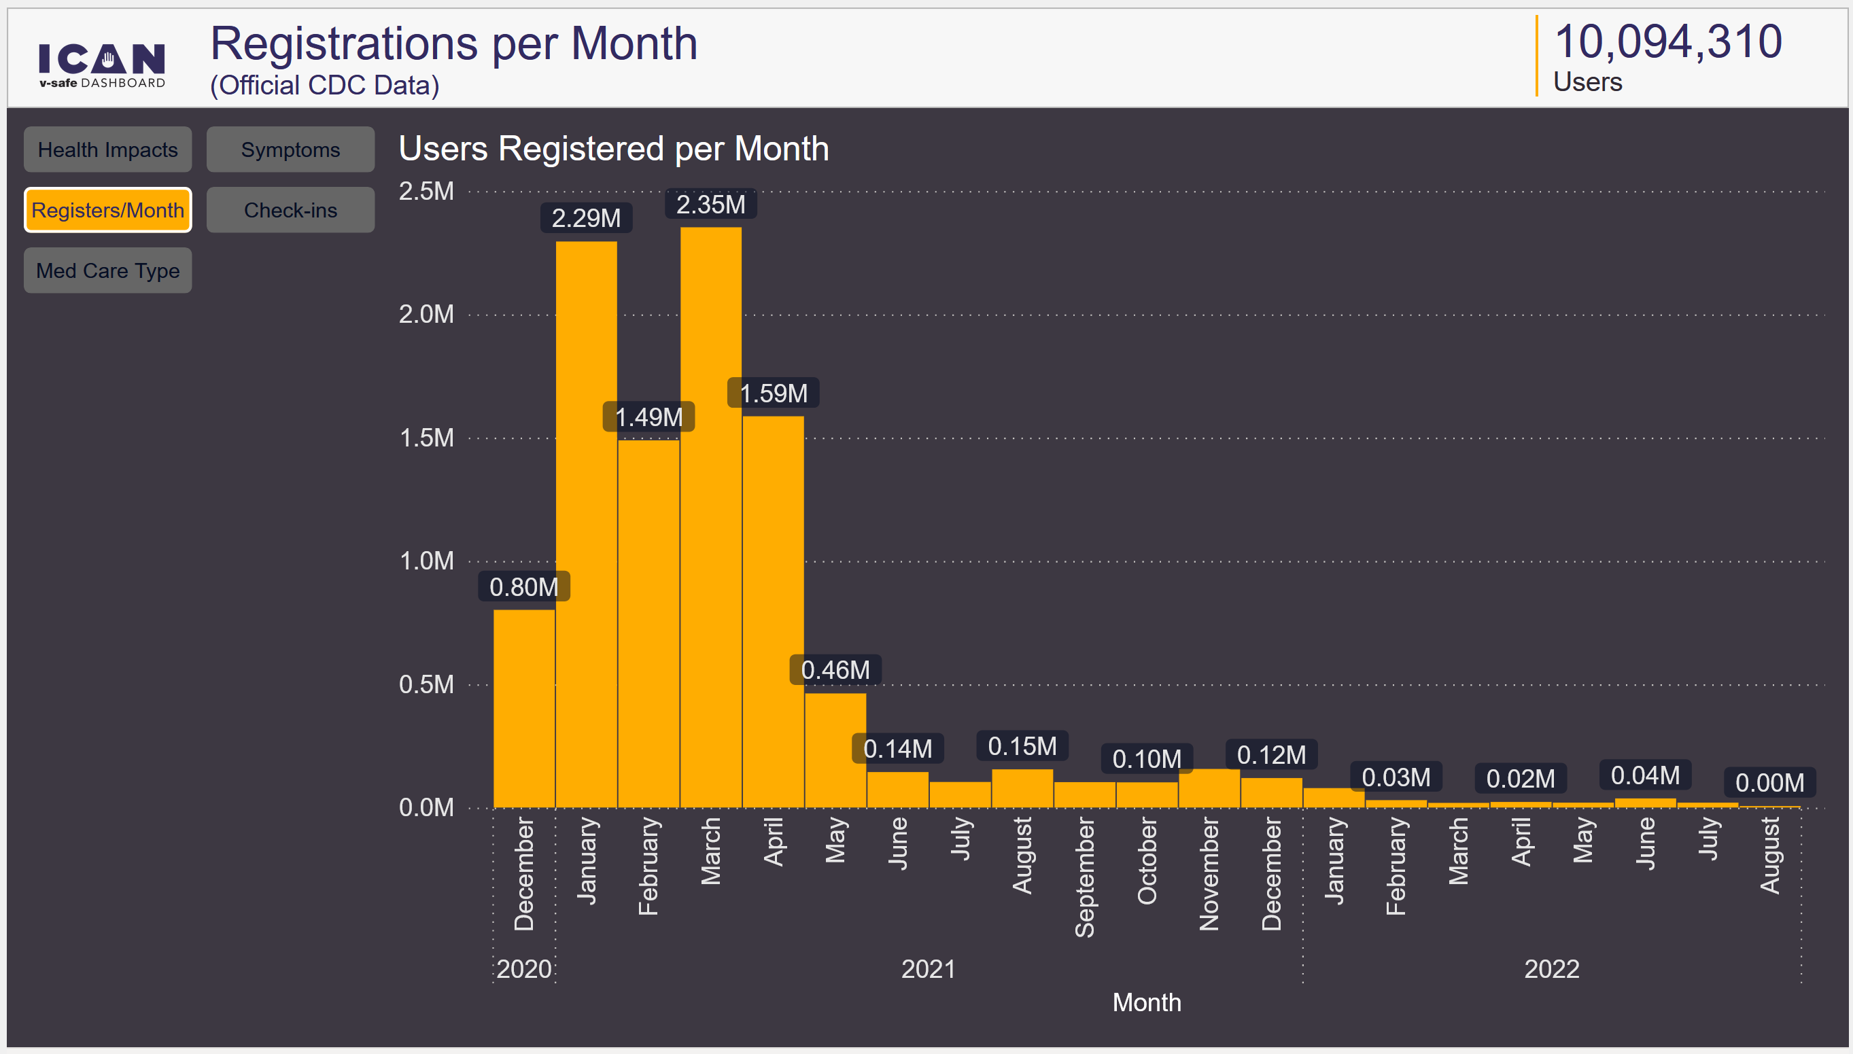The image size is (1853, 1054).
Task: Select the Registers/Month button
Action: 108,210
